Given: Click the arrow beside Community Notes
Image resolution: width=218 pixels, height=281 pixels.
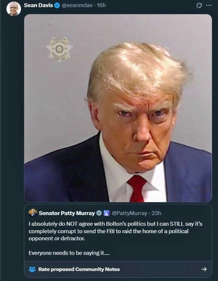Looking at the screenshot, I should pyautogui.click(x=204, y=269).
